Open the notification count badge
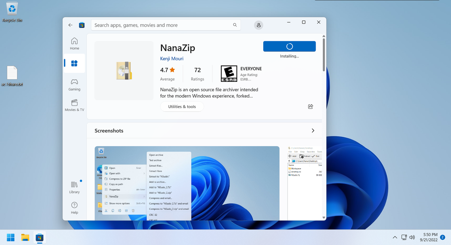Viewport: 451px width, 245px height. (443, 237)
